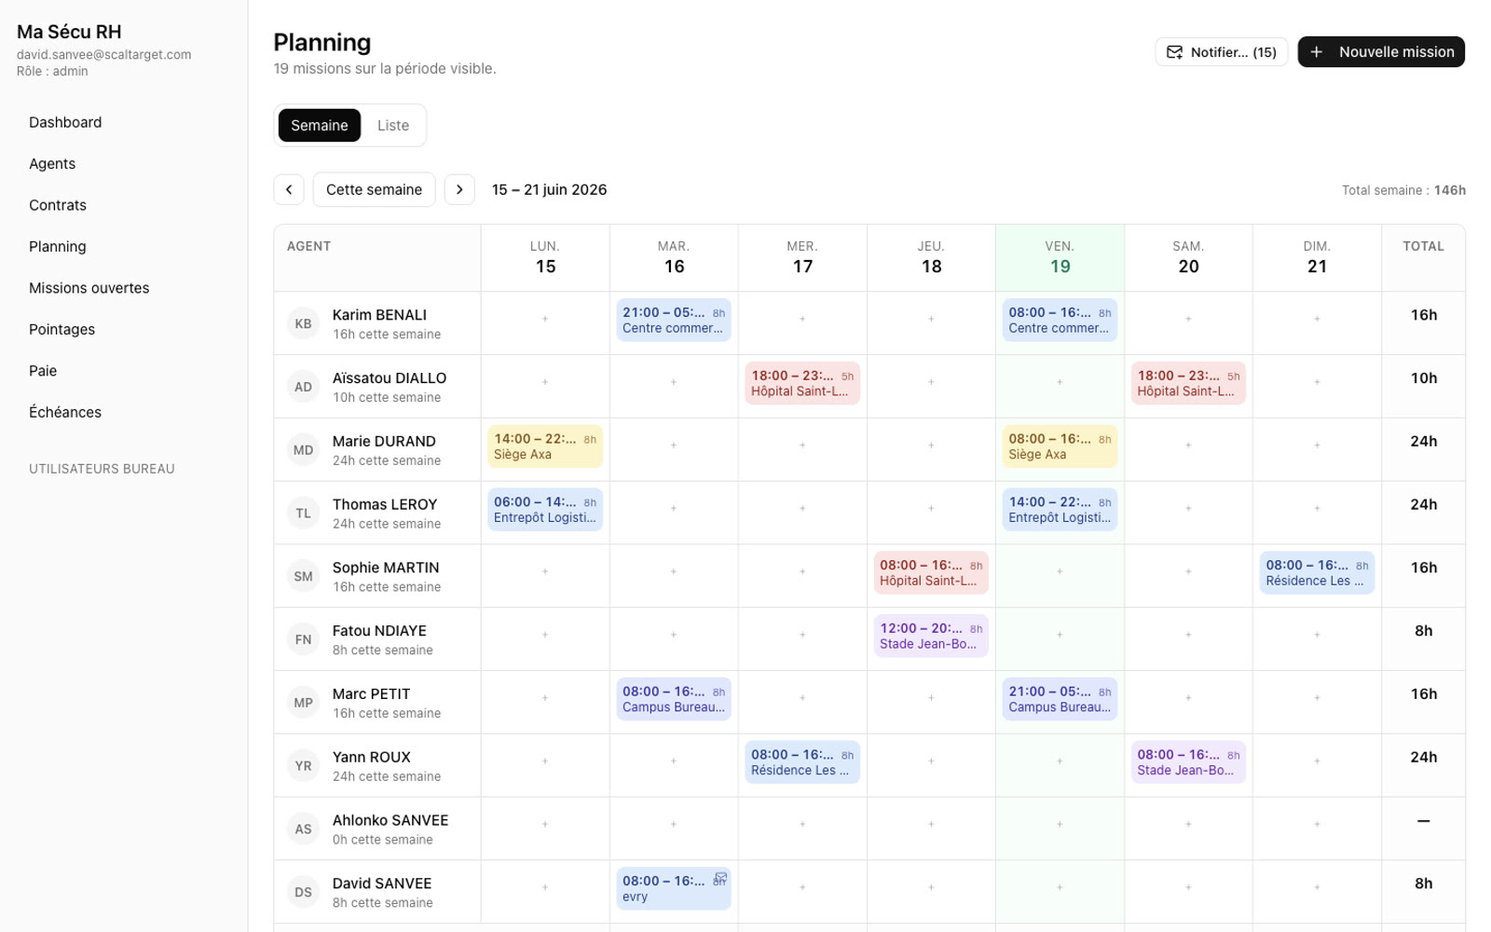Click the name Karim BENALI

pyautogui.click(x=379, y=315)
